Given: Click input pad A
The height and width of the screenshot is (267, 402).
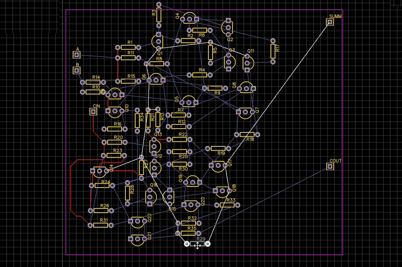Looking at the screenshot, I should (x=76, y=55).
